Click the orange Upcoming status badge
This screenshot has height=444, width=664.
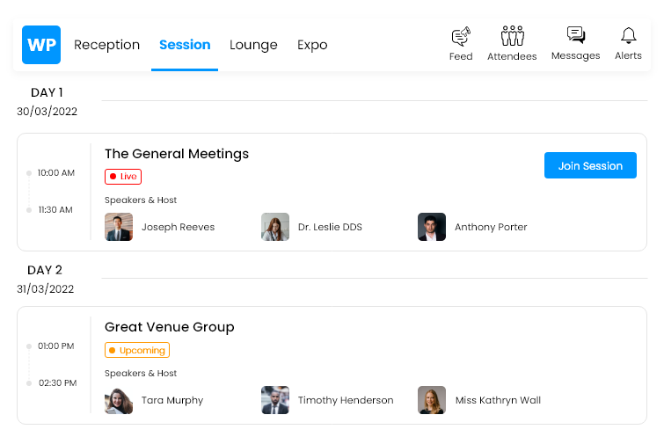point(137,350)
